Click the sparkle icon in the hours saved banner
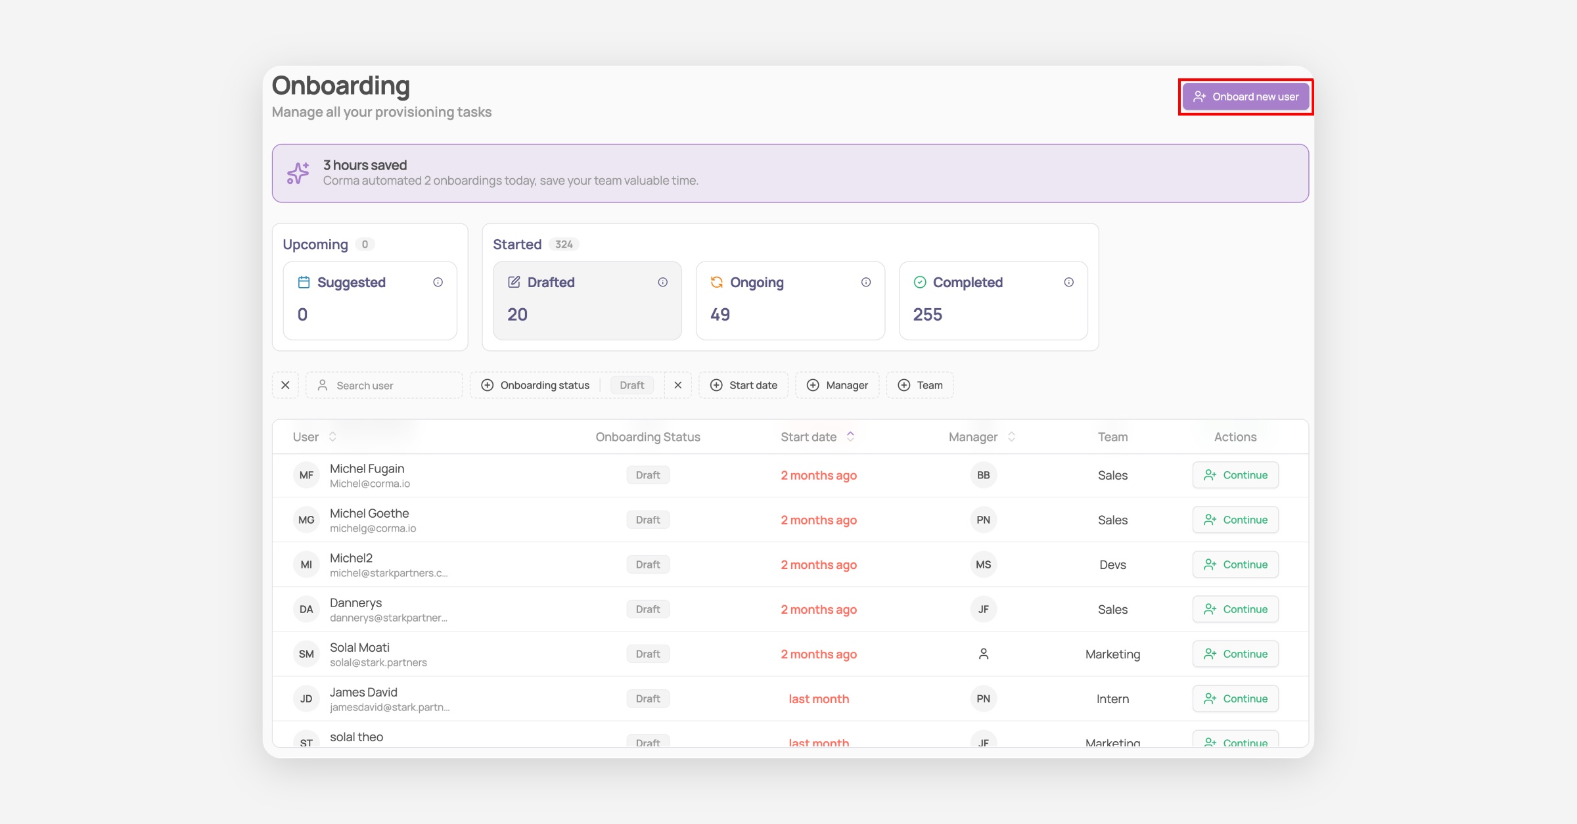 (298, 173)
